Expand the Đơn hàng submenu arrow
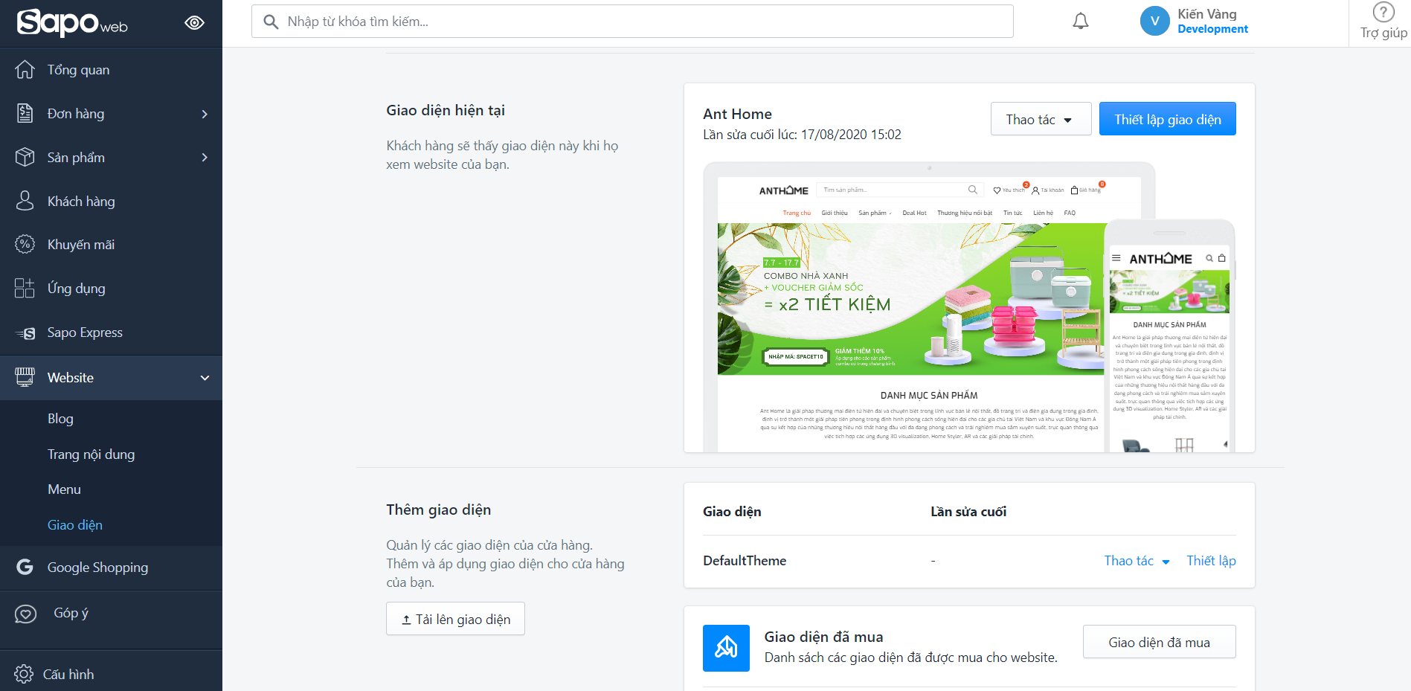The height and width of the screenshot is (691, 1411). 205,114
